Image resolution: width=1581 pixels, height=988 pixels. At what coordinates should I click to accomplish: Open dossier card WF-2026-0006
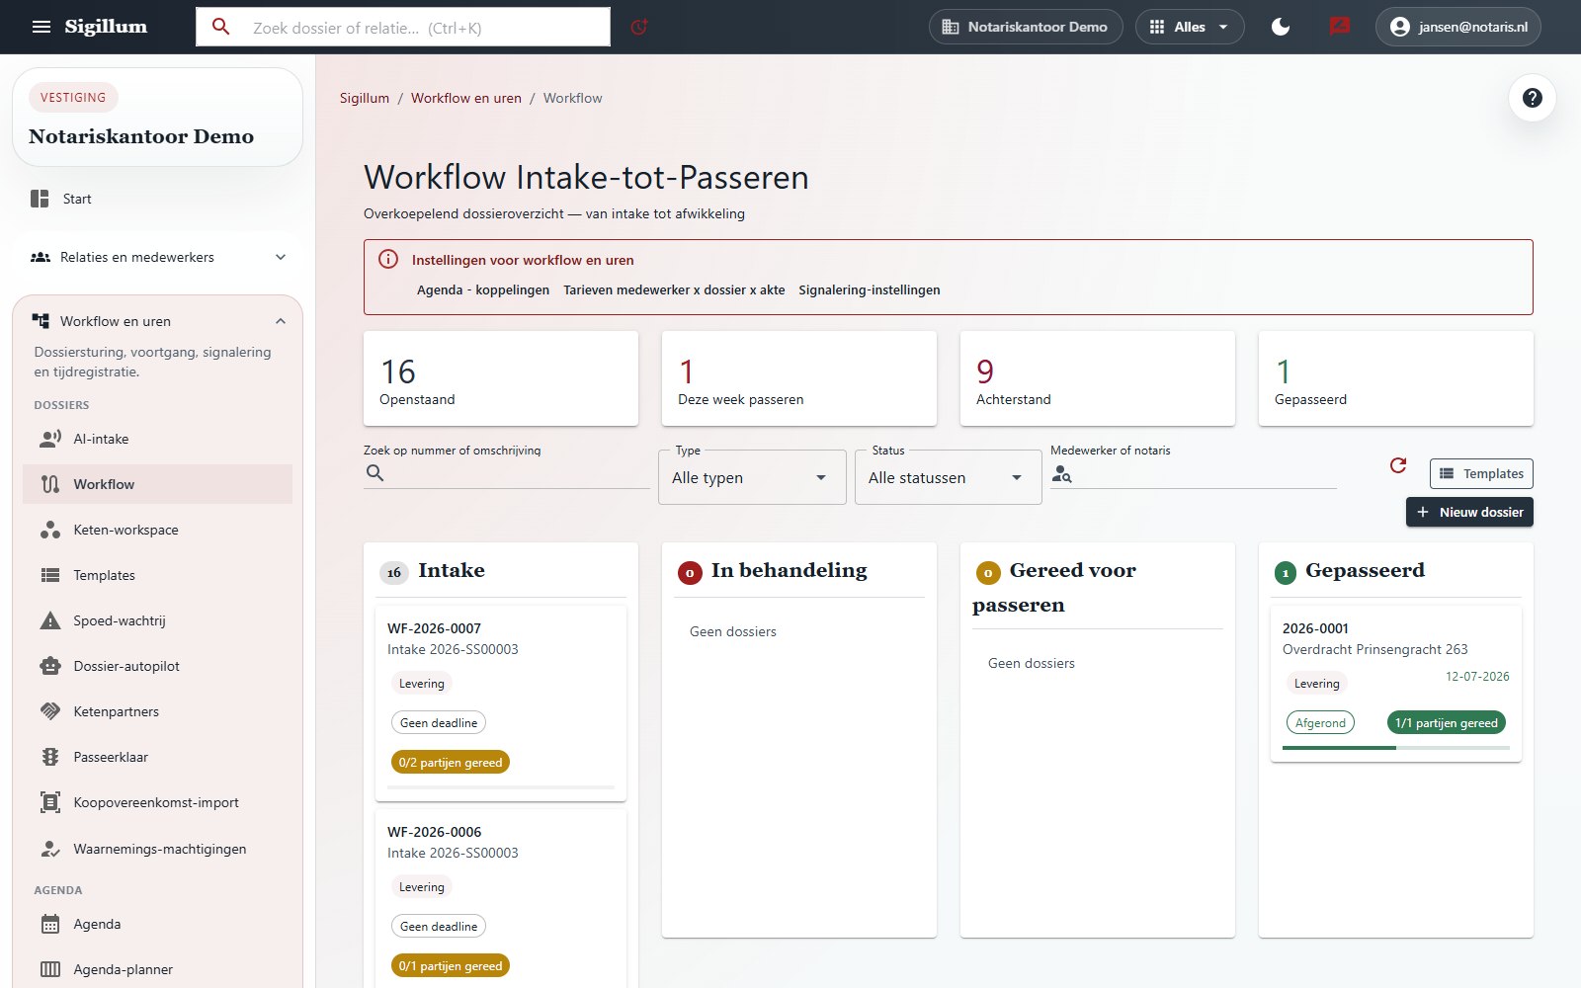[x=501, y=898]
